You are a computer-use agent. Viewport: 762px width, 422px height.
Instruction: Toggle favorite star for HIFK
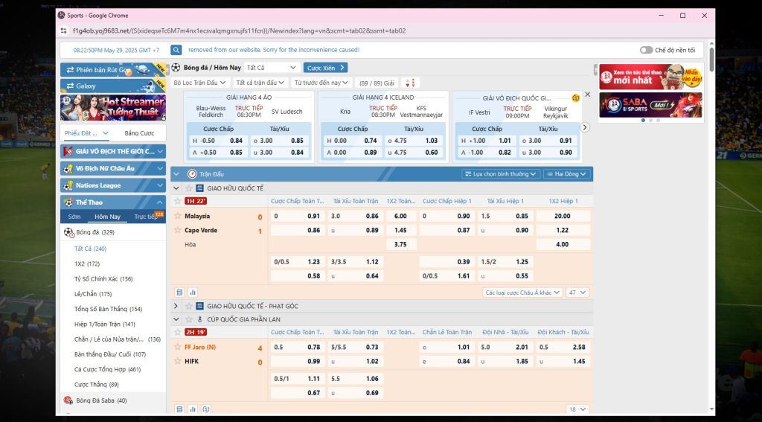178,361
